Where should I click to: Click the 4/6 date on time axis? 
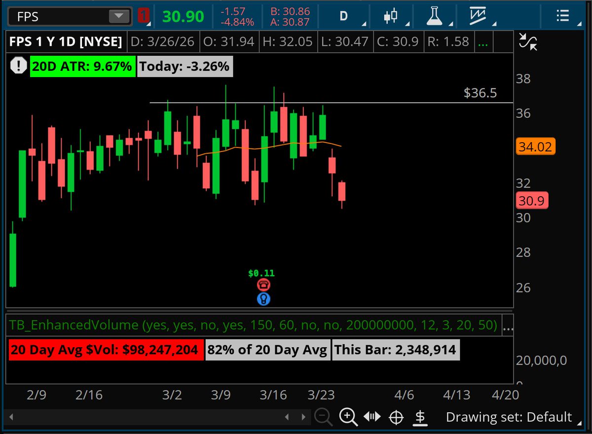pos(404,395)
